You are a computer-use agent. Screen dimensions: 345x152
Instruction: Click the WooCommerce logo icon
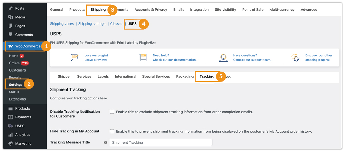10,46
